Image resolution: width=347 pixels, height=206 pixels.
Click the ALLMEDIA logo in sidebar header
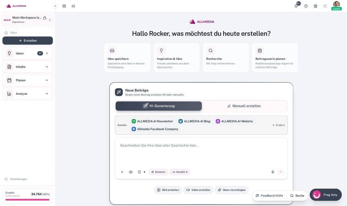click(16, 6)
